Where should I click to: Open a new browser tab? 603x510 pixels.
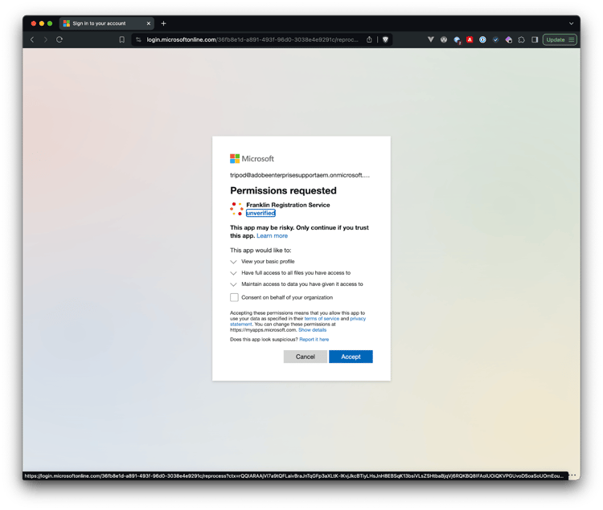click(x=163, y=23)
